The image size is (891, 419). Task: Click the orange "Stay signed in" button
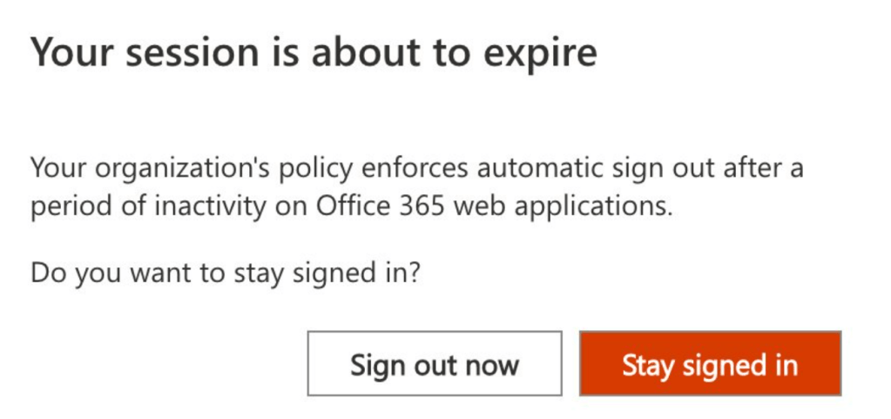(710, 364)
